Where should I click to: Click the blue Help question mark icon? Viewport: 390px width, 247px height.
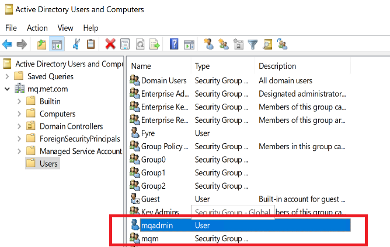pos(174,44)
